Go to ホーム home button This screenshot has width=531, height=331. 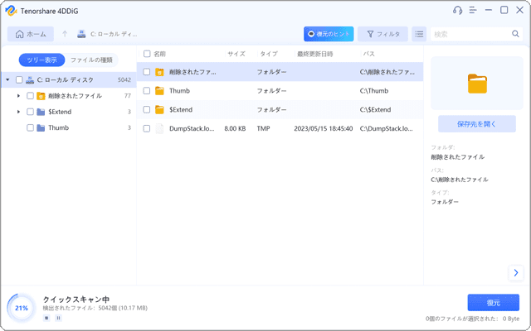coord(31,34)
